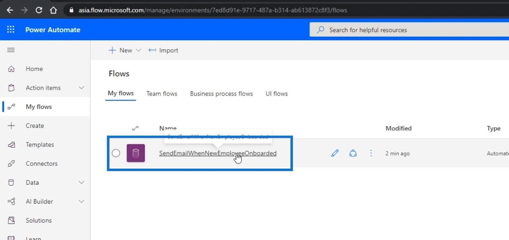The image size is (509, 240).
Task: Expand the Action items submenu
Action: pos(81,88)
